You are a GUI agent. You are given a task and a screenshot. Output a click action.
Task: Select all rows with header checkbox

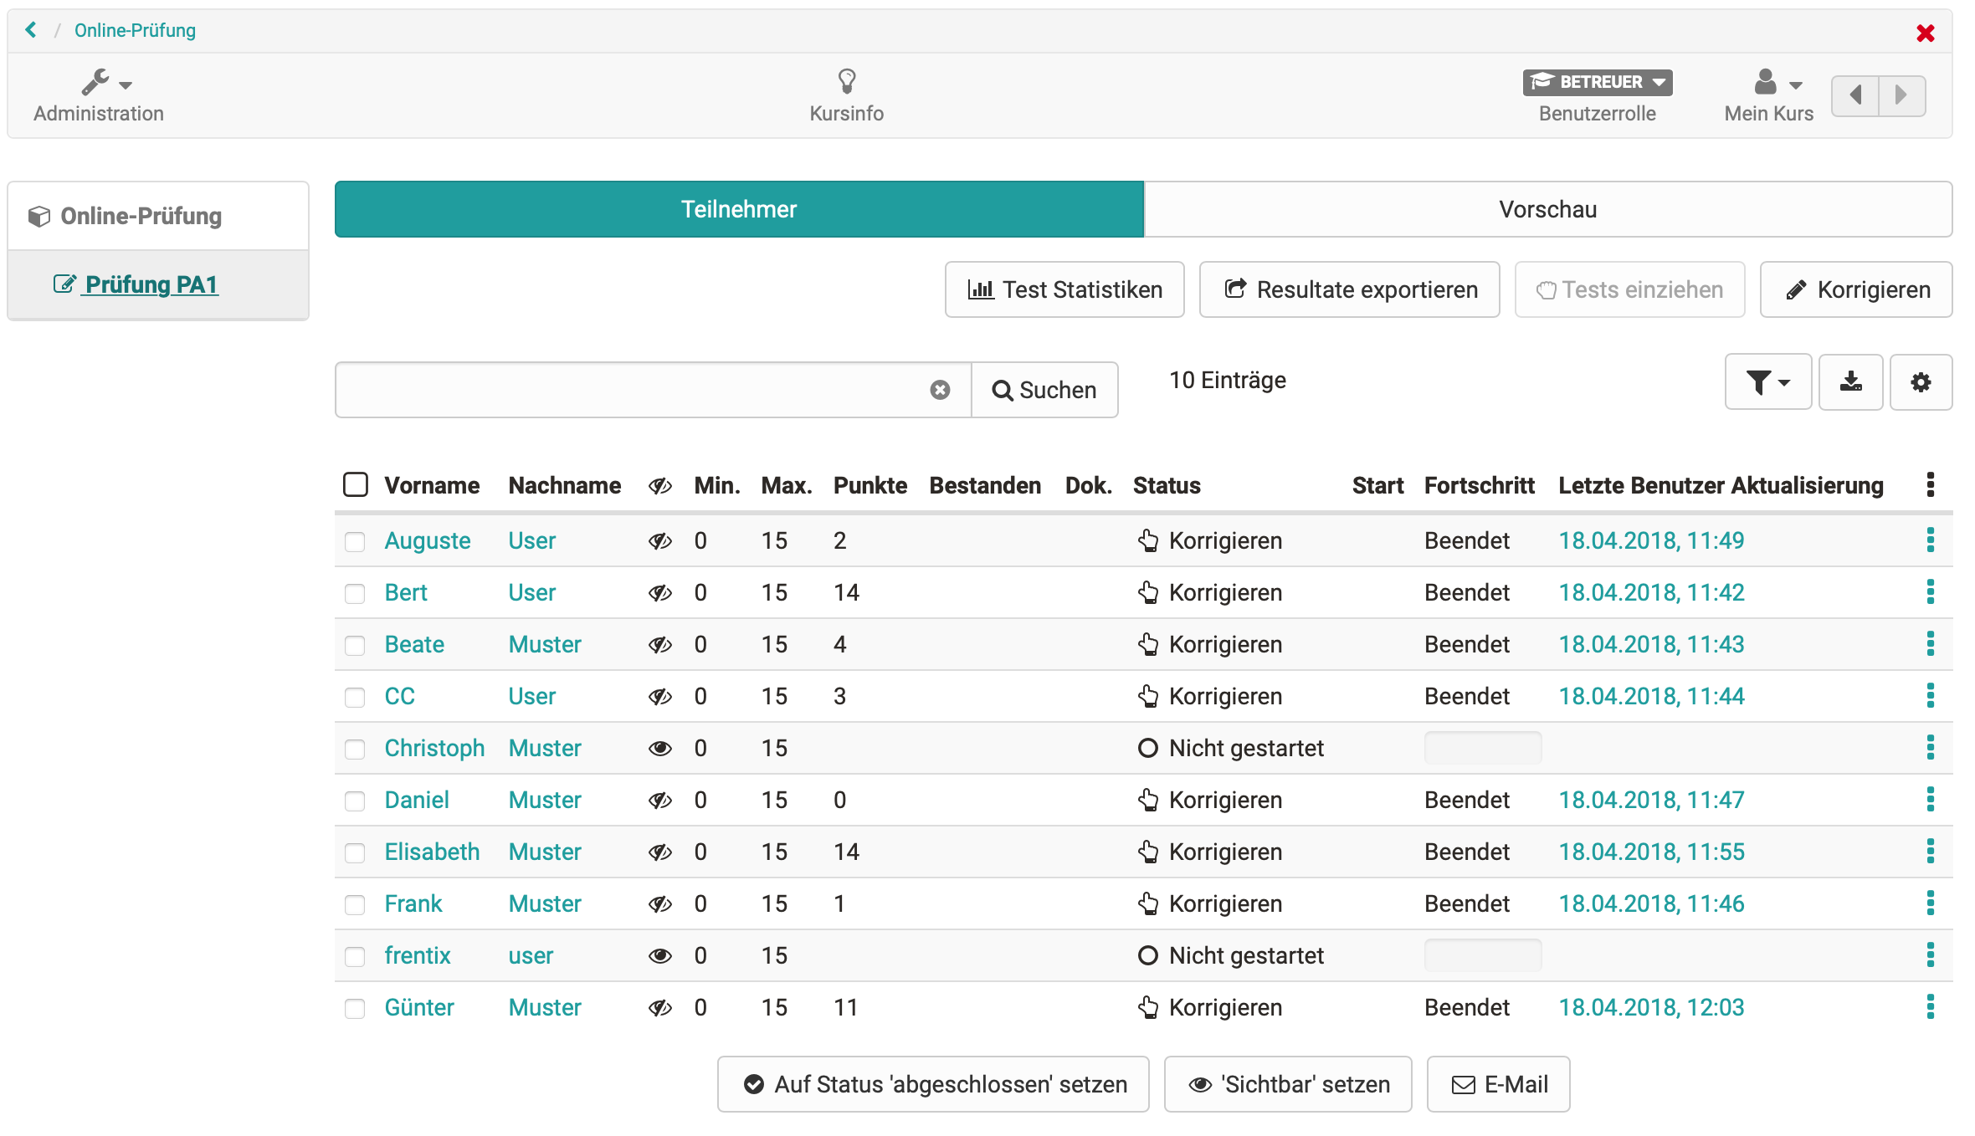click(x=356, y=485)
